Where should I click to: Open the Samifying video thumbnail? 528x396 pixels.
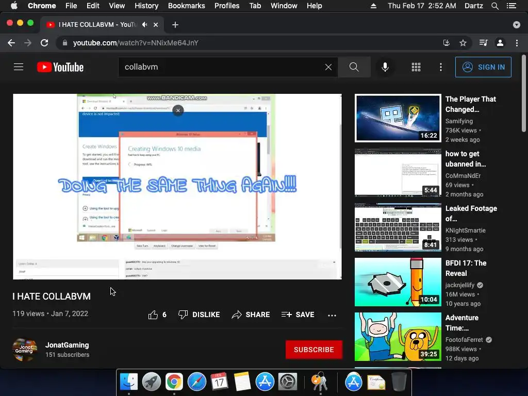point(398,118)
